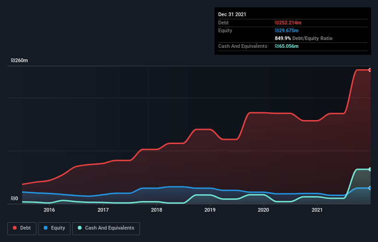378x242 pixels.
Task: Click the 2019 x-axis label
Action: (210, 210)
